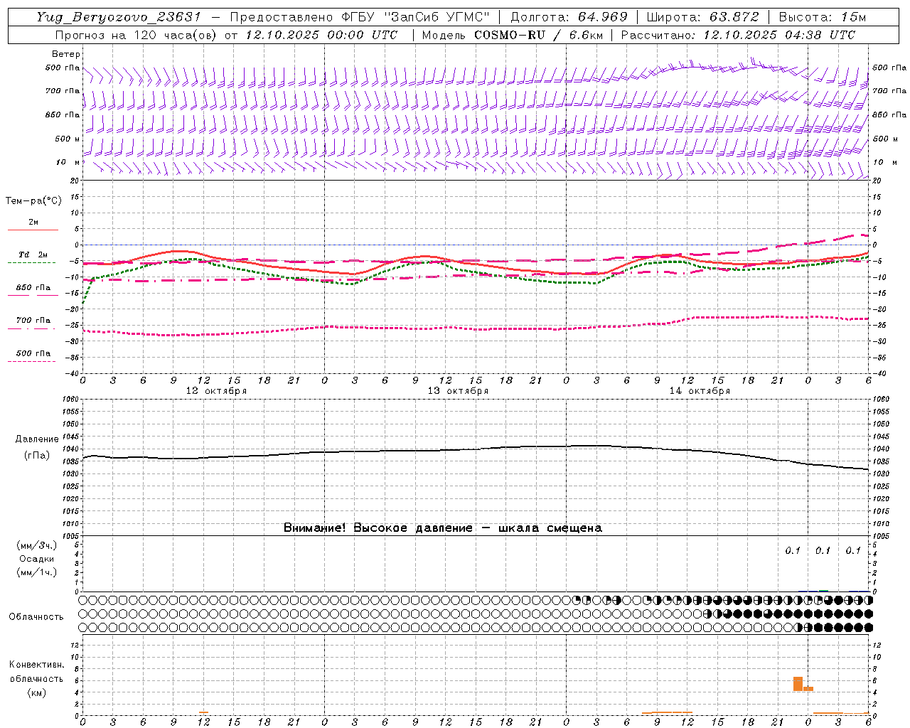Click the Облачность cloud cover label
The image size is (910, 728).
[36, 617]
